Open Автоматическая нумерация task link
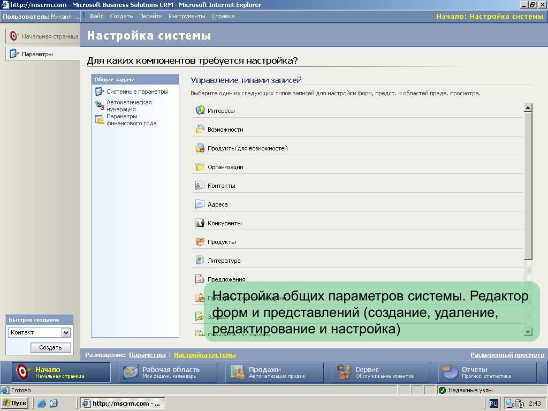The width and height of the screenshot is (548, 411). coord(129,105)
